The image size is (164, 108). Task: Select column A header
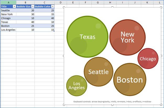8,3
